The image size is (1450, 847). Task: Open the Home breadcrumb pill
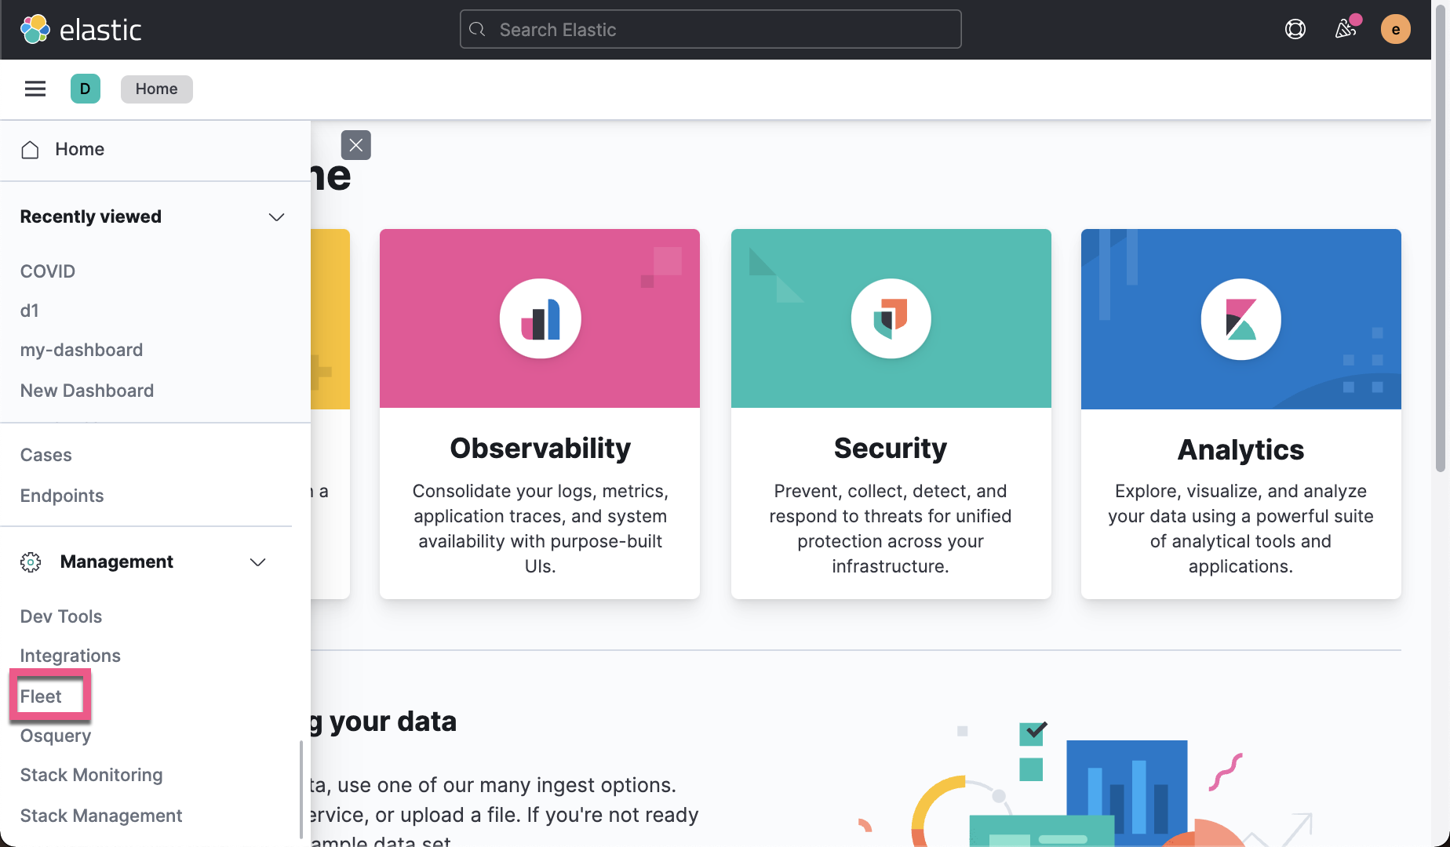point(156,89)
